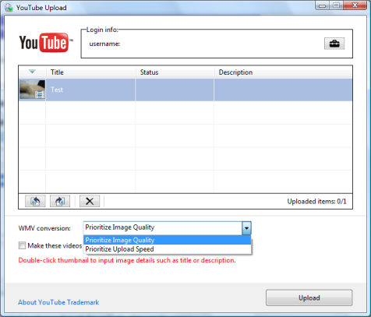Sort the list by Status column

(175, 72)
